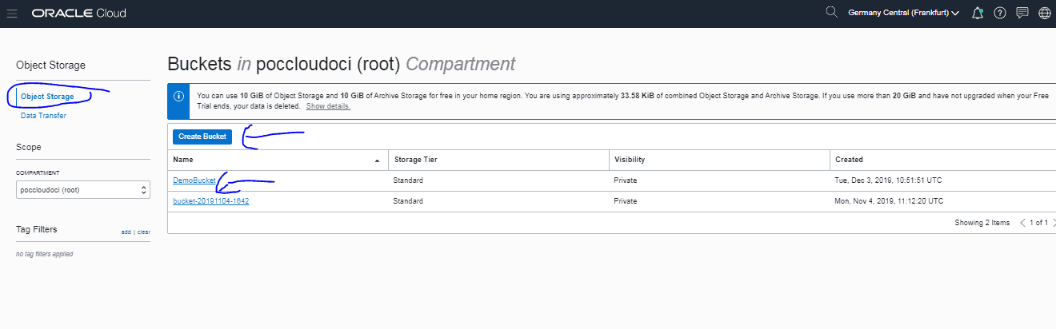Click the 1 of 1 page indicator
Viewport: 1056px width, 329px height.
[x=1038, y=223]
